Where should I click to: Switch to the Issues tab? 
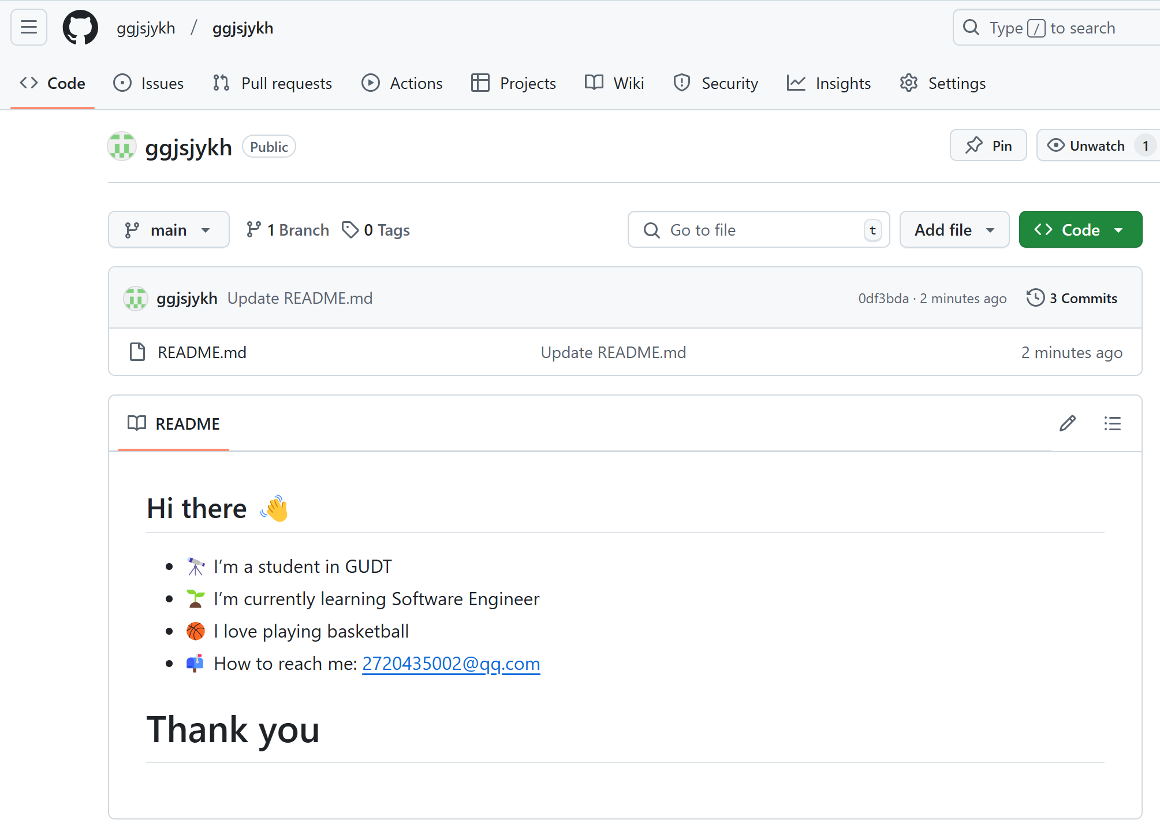pyautogui.click(x=148, y=83)
